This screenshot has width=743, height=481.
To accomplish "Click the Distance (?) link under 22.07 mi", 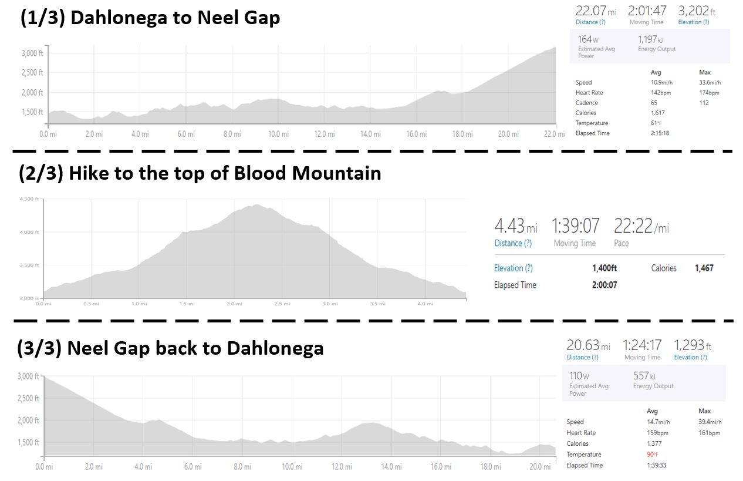I will [x=590, y=22].
